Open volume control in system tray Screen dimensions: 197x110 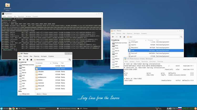click(x=170, y=108)
